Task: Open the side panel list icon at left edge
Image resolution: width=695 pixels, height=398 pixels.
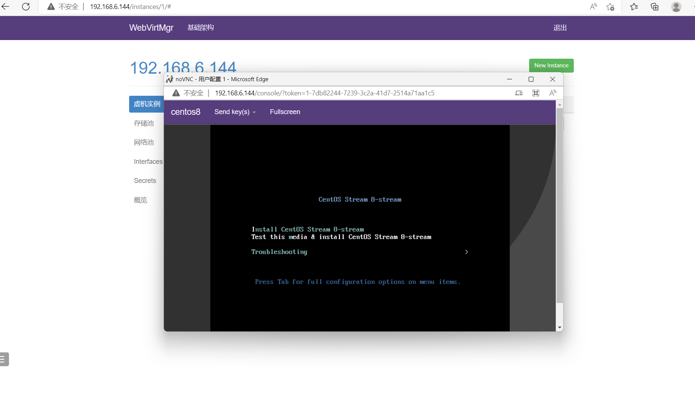Action: (3, 359)
